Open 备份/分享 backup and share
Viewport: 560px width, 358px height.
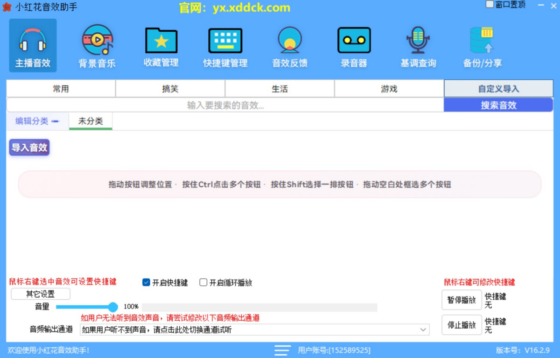coord(482,45)
